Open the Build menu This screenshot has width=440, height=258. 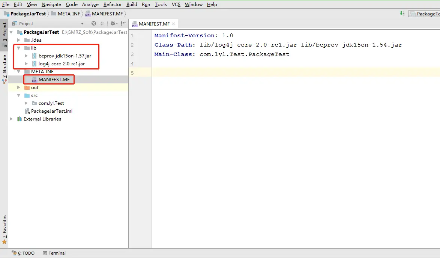tap(132, 5)
